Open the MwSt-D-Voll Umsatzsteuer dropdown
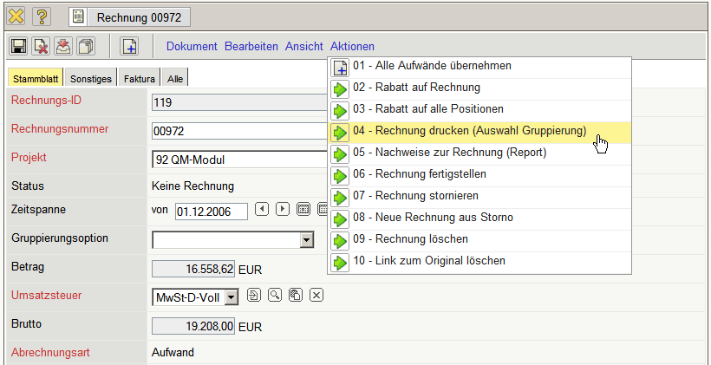The height and width of the screenshot is (365, 711). coord(231,297)
